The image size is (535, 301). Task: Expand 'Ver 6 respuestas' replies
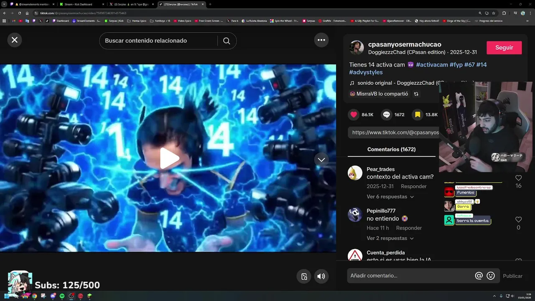pos(390,196)
